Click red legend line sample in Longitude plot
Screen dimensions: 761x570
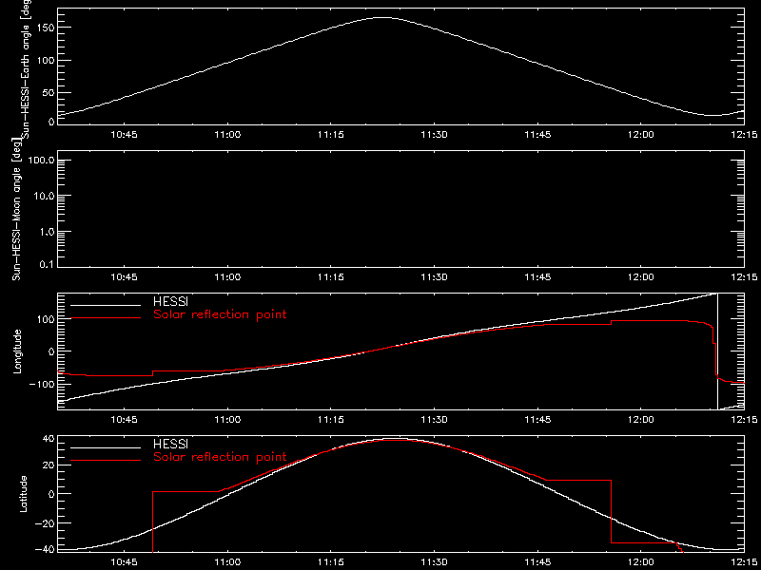tap(106, 318)
